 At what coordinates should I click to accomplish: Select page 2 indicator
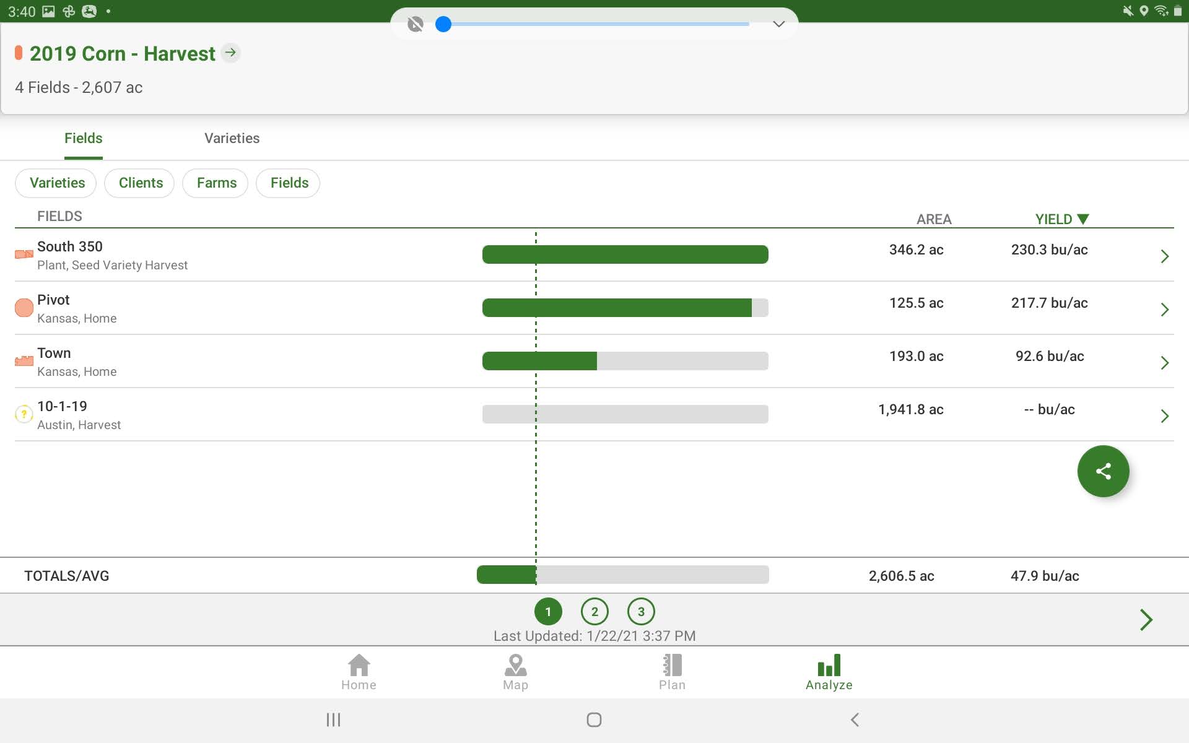point(594,612)
